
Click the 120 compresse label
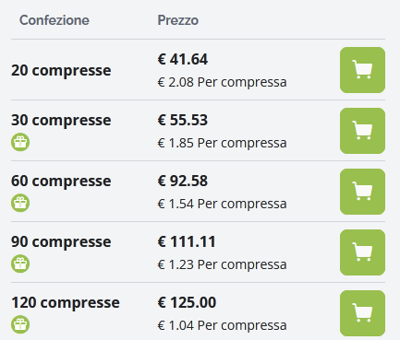(66, 302)
